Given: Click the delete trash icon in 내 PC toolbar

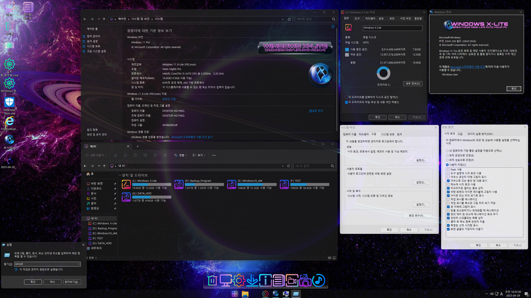Looking at the screenshot, I should coord(165,155).
